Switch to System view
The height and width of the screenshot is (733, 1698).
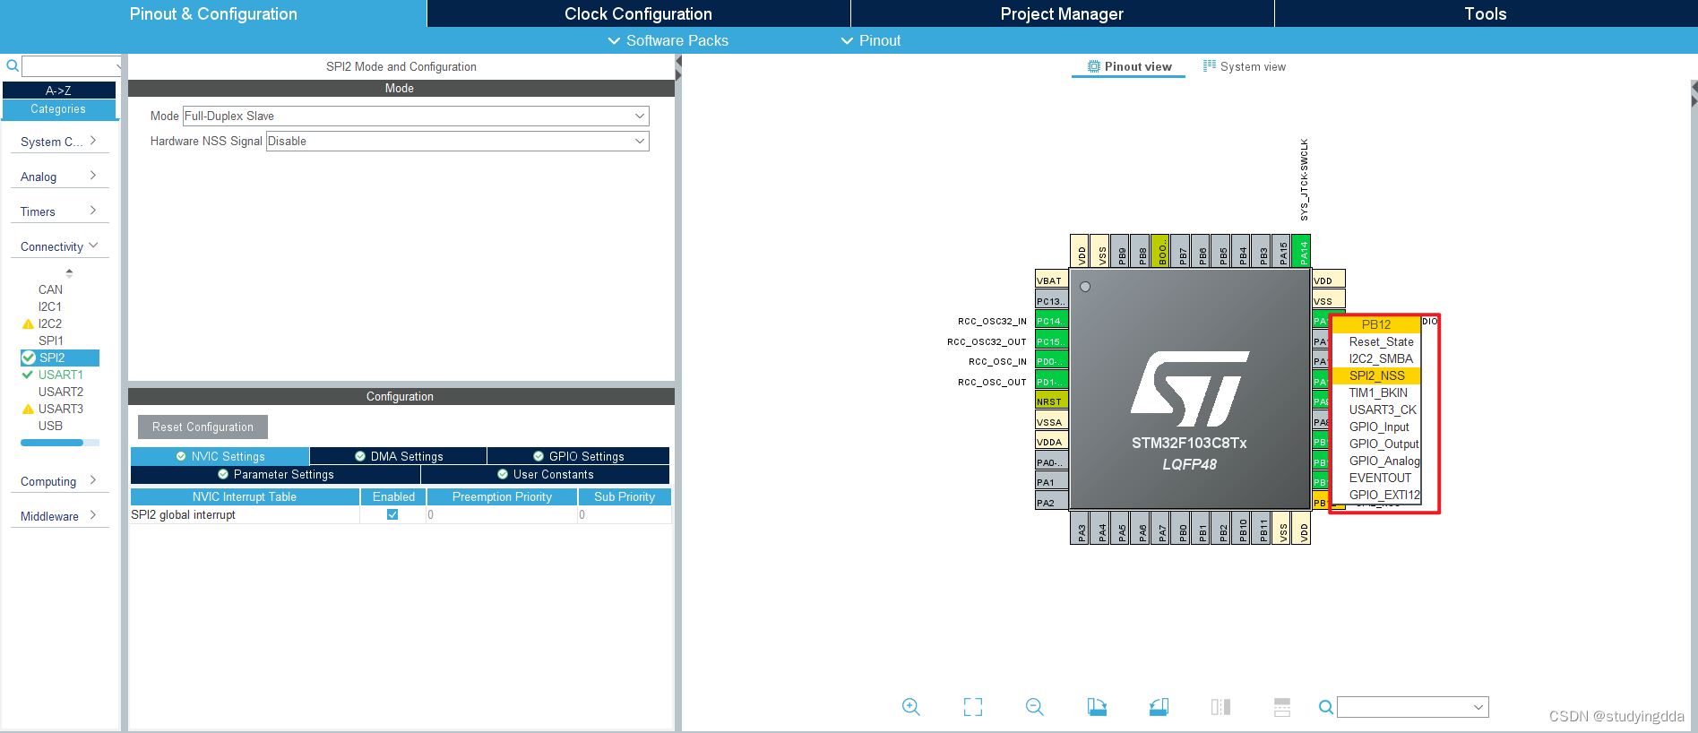[1244, 66]
